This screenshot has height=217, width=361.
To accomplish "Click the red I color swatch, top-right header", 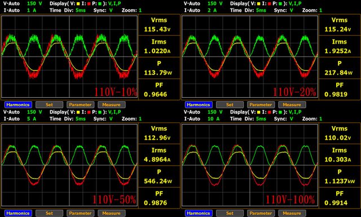I will coord(270,4).
